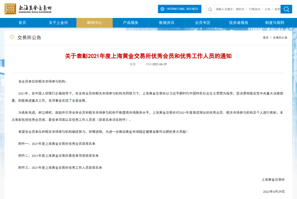Click the 首页 breadcrumb link
The width and height of the screenshot is (297, 199).
266,38
